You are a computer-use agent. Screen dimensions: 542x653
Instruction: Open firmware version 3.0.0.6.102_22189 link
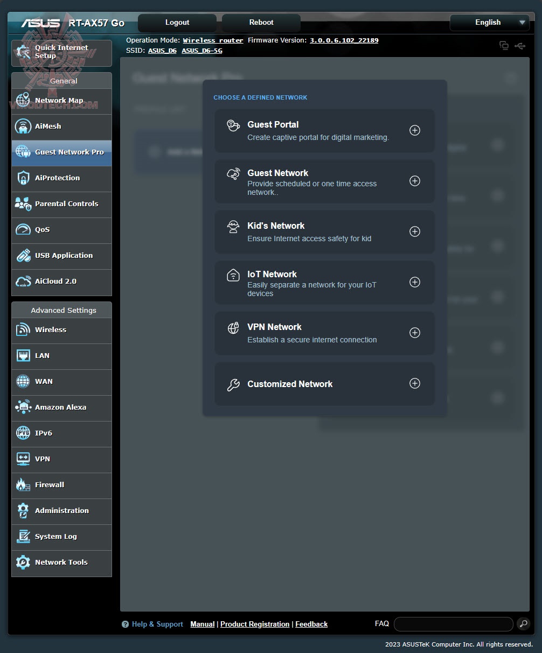point(344,40)
